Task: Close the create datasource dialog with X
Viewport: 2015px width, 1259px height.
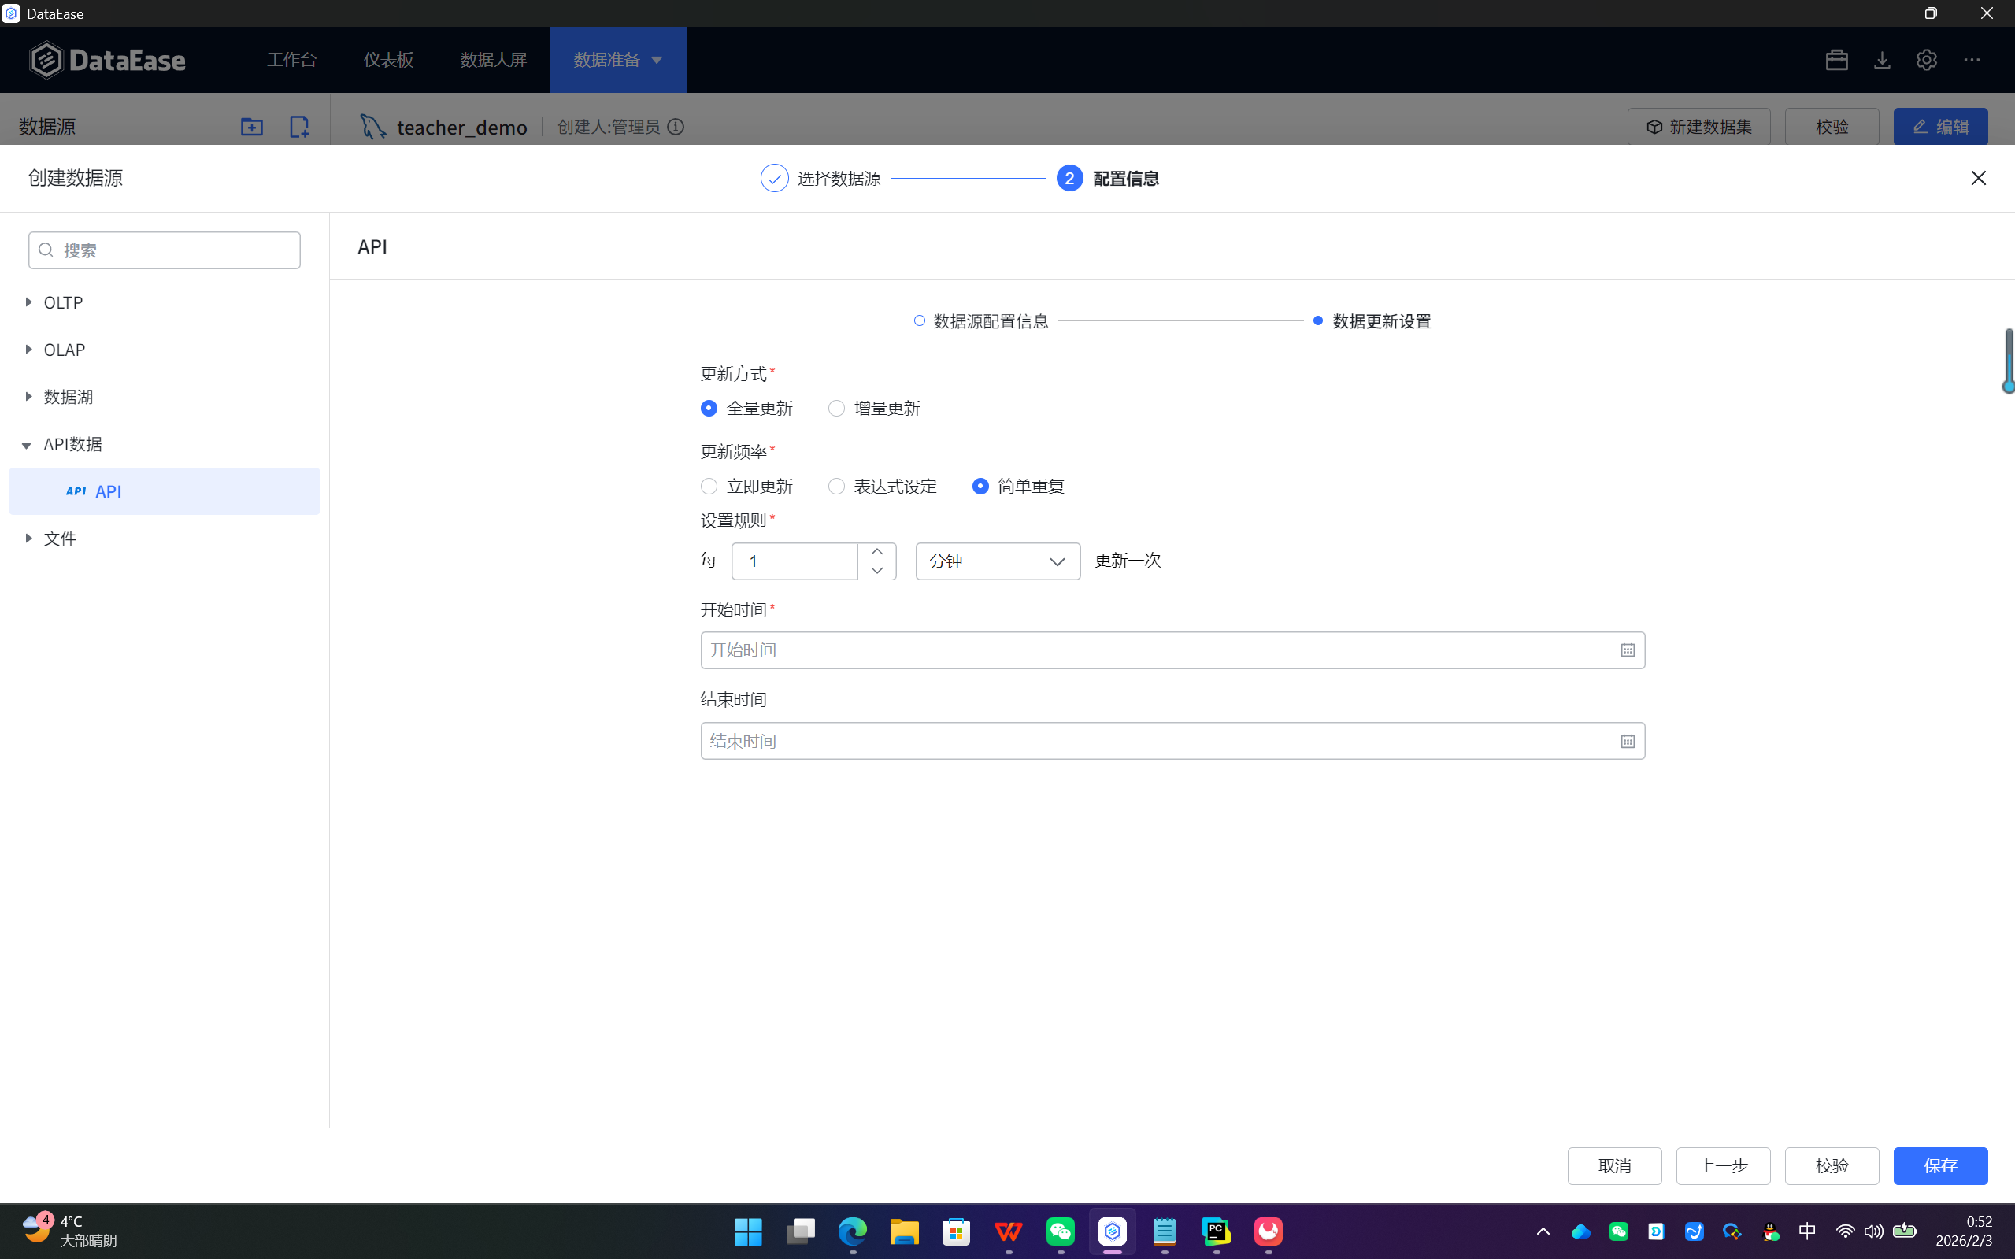Action: (1977, 178)
